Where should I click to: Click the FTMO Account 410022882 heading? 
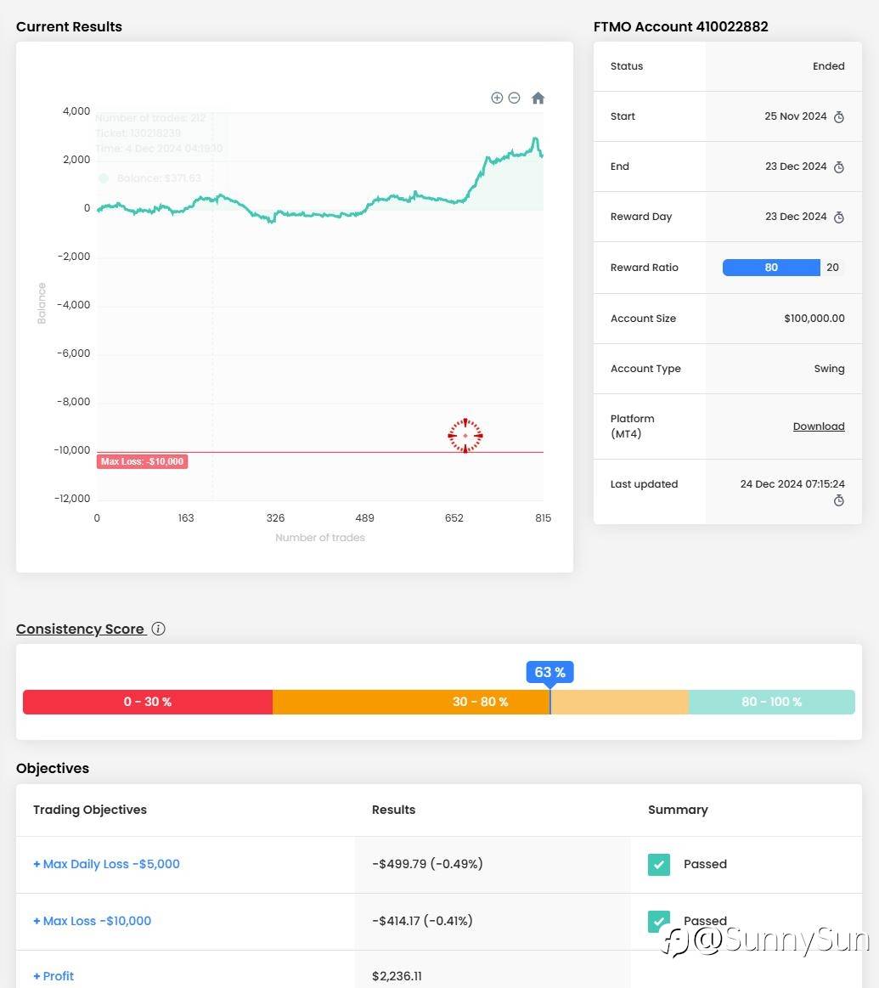(680, 26)
